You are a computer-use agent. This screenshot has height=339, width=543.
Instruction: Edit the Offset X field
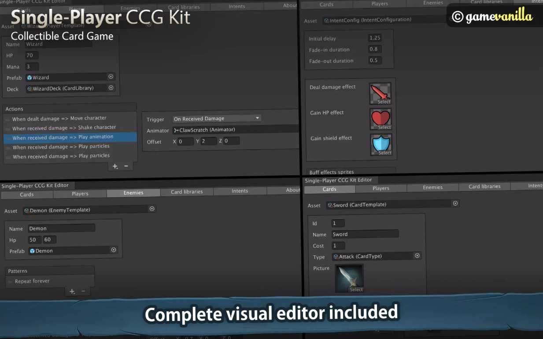(186, 141)
